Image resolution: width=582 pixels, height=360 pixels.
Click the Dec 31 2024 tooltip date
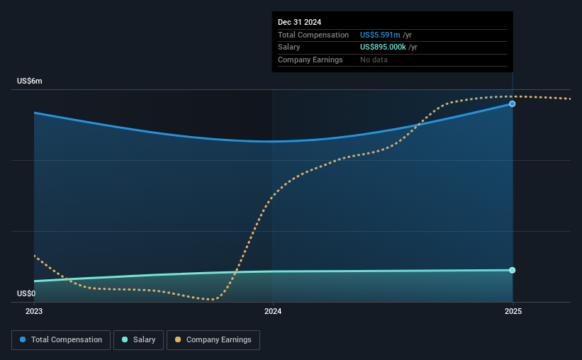click(x=300, y=22)
